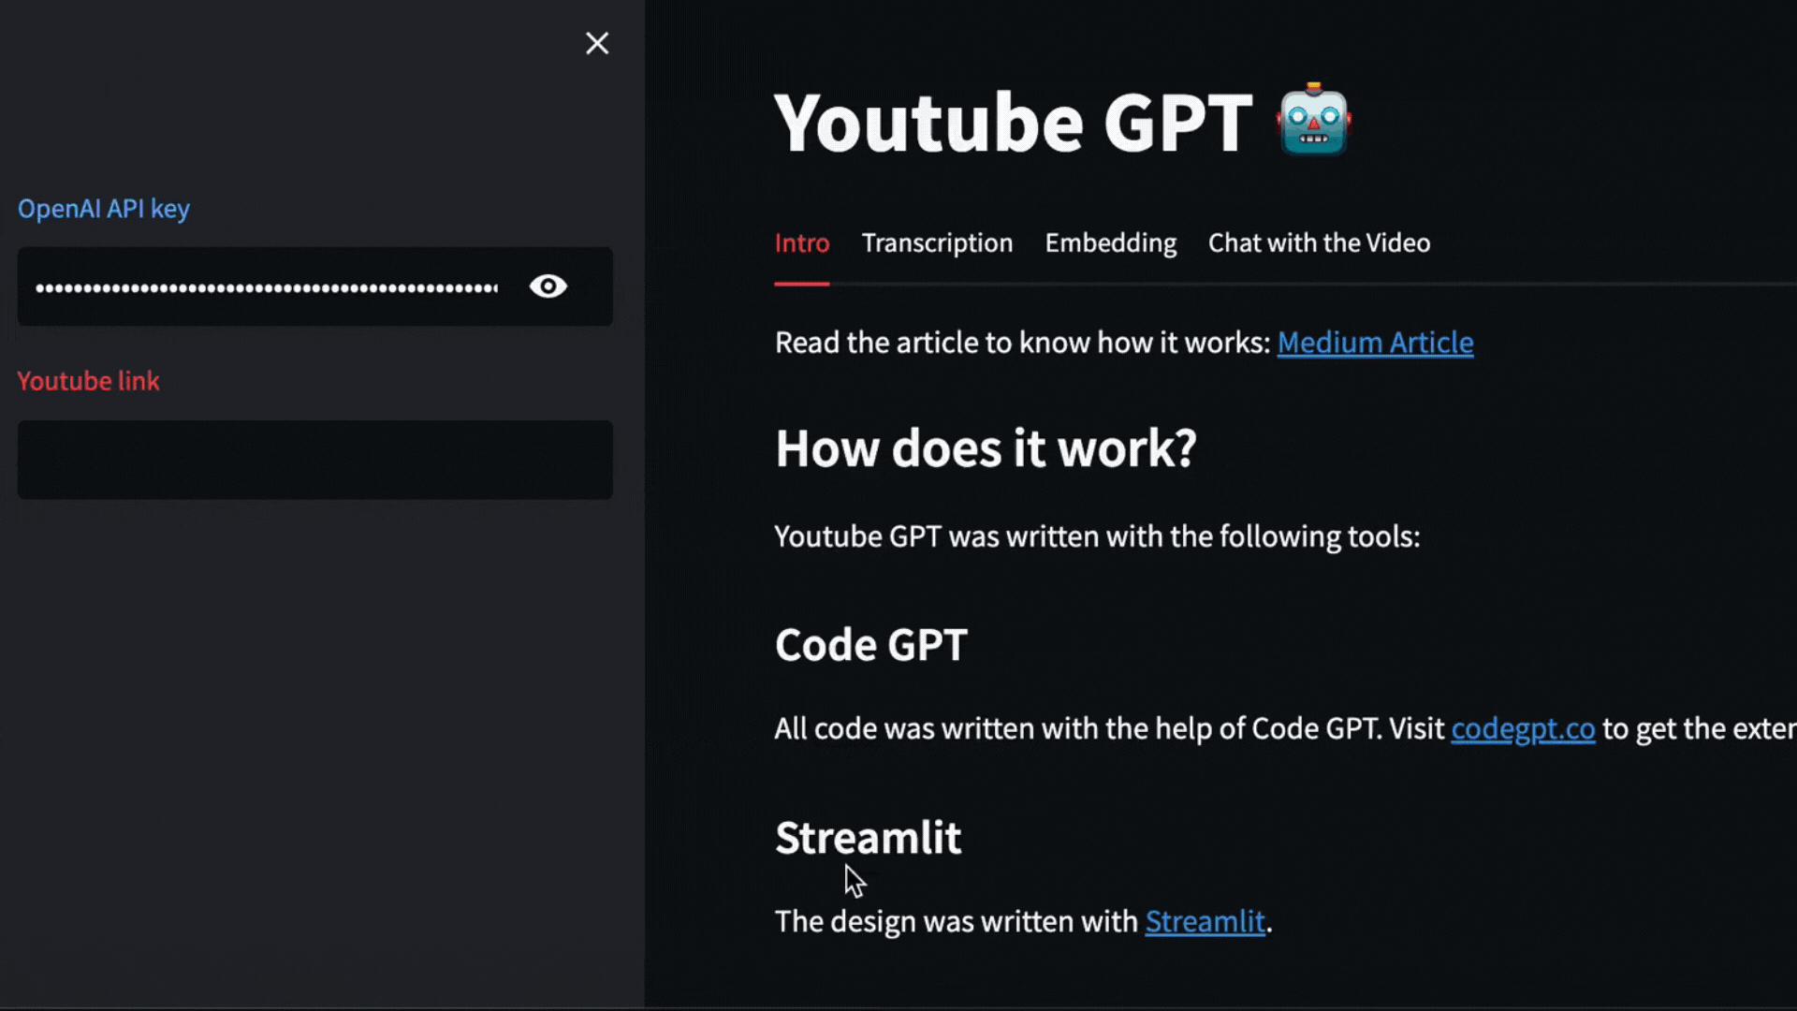
Task: Click the Code GPT section heading
Action: 870,645
